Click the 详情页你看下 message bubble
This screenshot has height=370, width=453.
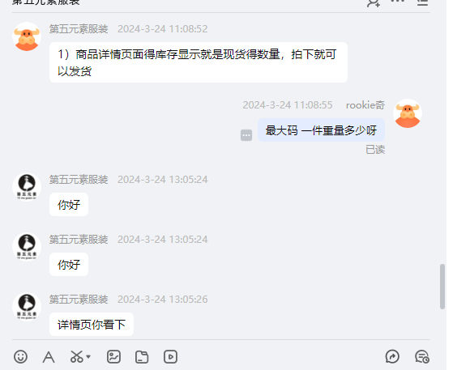coord(92,325)
